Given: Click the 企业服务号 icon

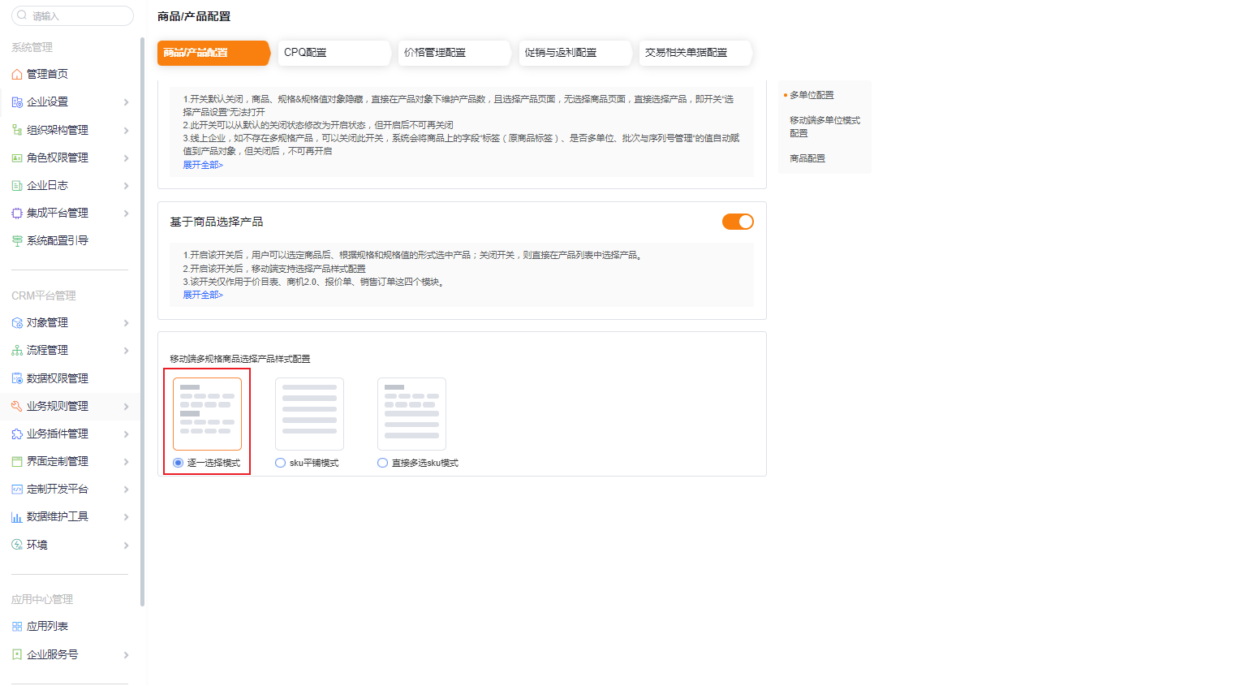Looking at the screenshot, I should pos(17,654).
